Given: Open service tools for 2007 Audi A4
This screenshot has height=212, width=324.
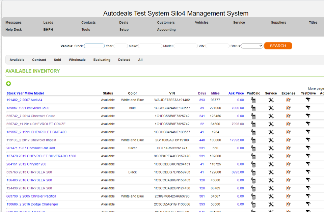Looking at the screenshot, I should 271,100.
